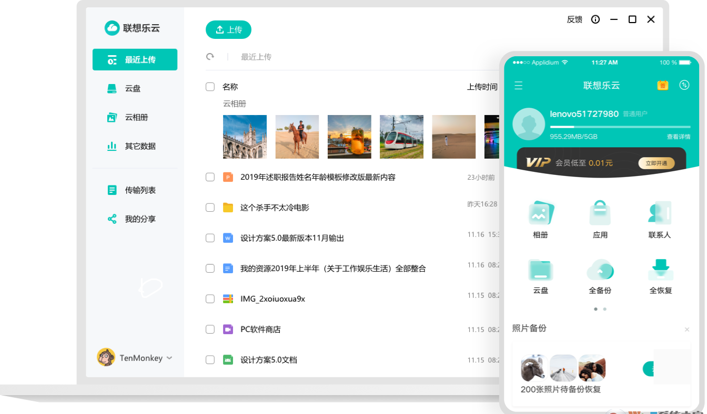The width and height of the screenshot is (707, 414).
Task: Check the box for 这个杀手不太冷电影
Action: pyautogui.click(x=210, y=208)
